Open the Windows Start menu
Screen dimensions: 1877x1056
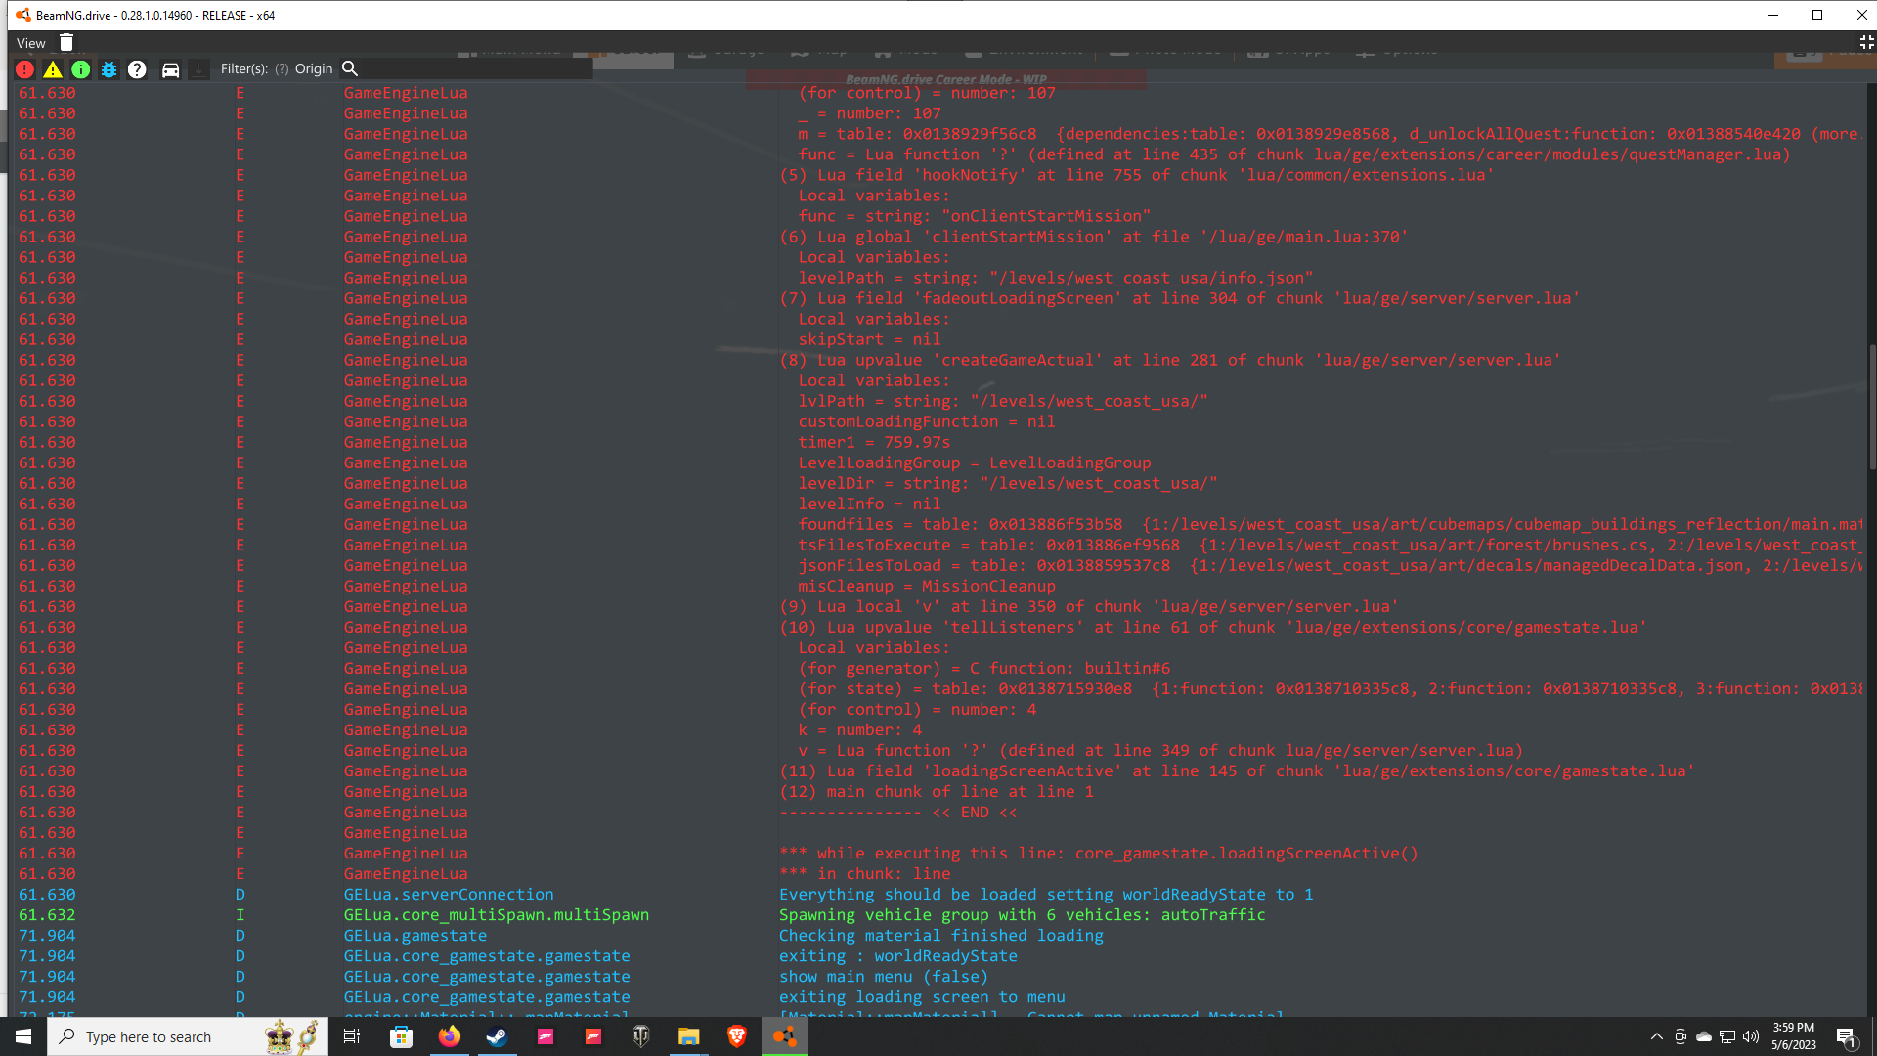[23, 1036]
